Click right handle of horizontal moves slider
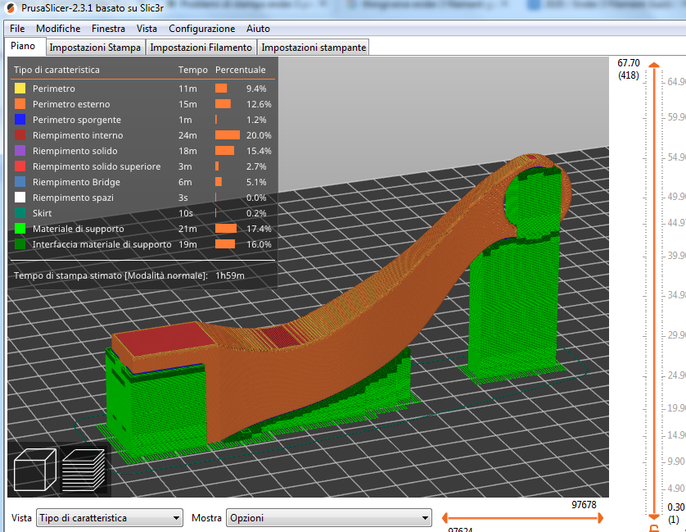The image size is (686, 532). point(600,518)
